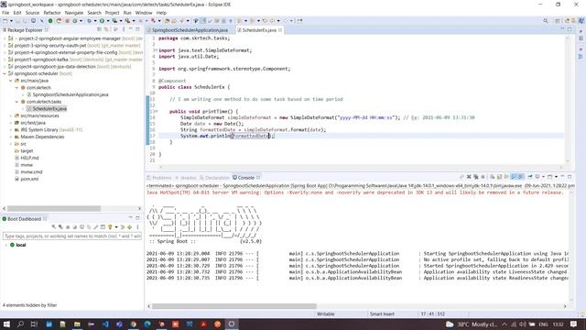Close the SchedulerEx.java editor tab
Image resolution: width=586 pixels, height=330 pixels.
pos(280,30)
